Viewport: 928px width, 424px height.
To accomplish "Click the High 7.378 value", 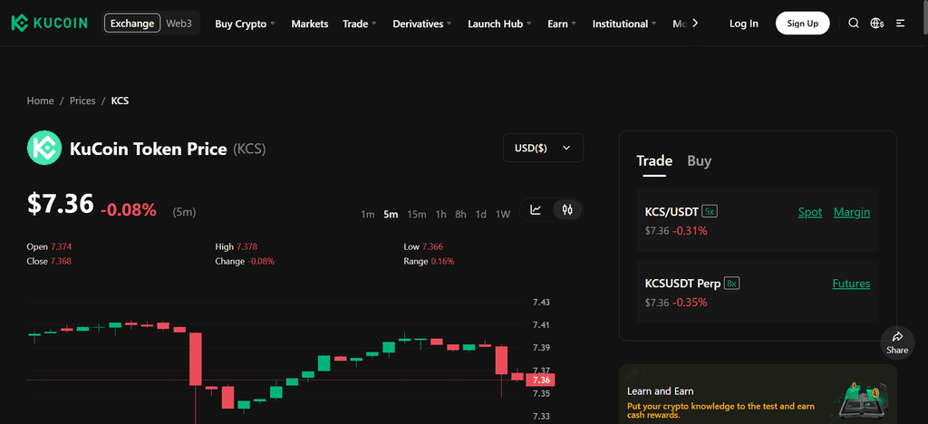I will [x=246, y=246].
